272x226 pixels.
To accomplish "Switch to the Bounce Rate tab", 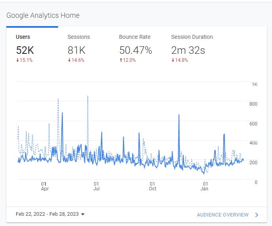I will click(136, 49).
